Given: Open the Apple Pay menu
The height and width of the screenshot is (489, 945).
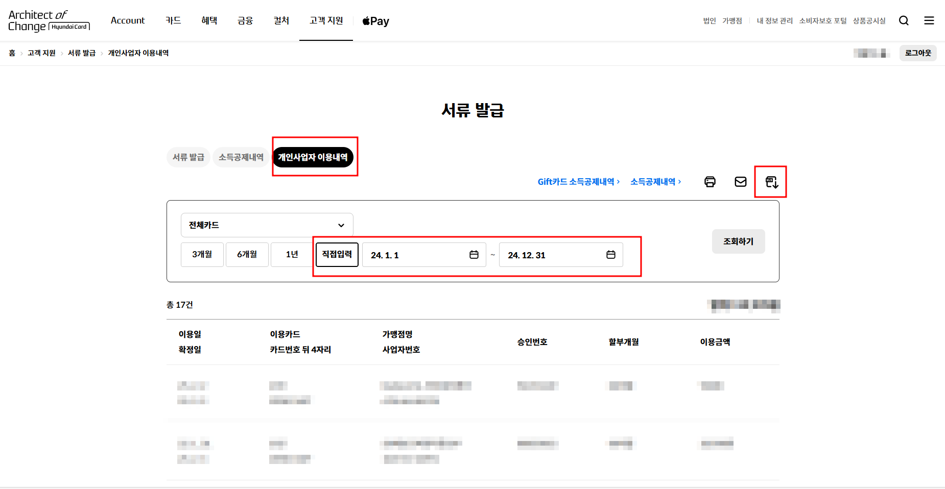Looking at the screenshot, I should tap(375, 21).
